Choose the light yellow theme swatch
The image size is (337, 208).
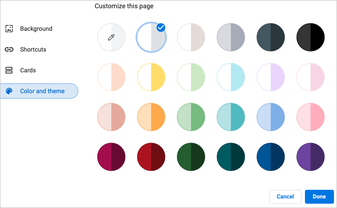[151, 78]
